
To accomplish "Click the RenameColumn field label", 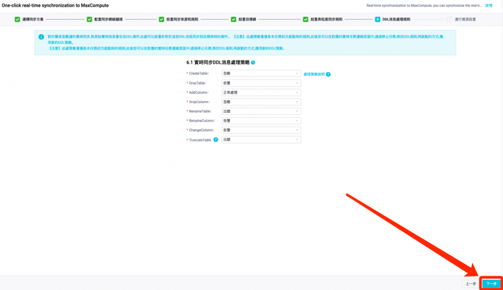I will click(x=202, y=121).
